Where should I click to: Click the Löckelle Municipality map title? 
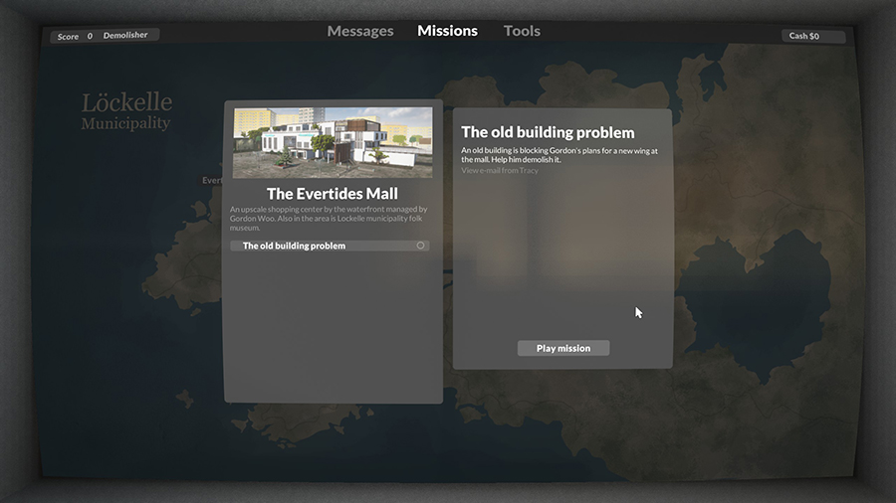(x=126, y=109)
